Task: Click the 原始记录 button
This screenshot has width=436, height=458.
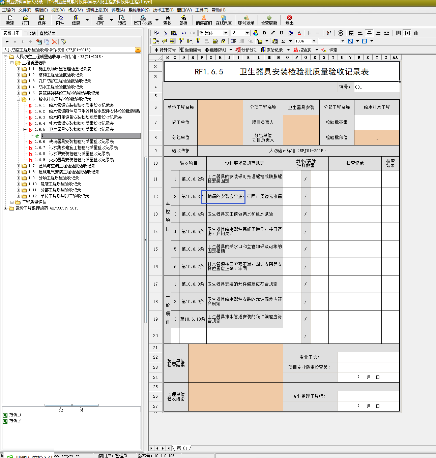Action: click(272, 50)
